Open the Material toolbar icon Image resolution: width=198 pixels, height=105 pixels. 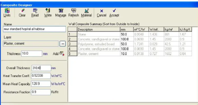[x=86, y=11]
